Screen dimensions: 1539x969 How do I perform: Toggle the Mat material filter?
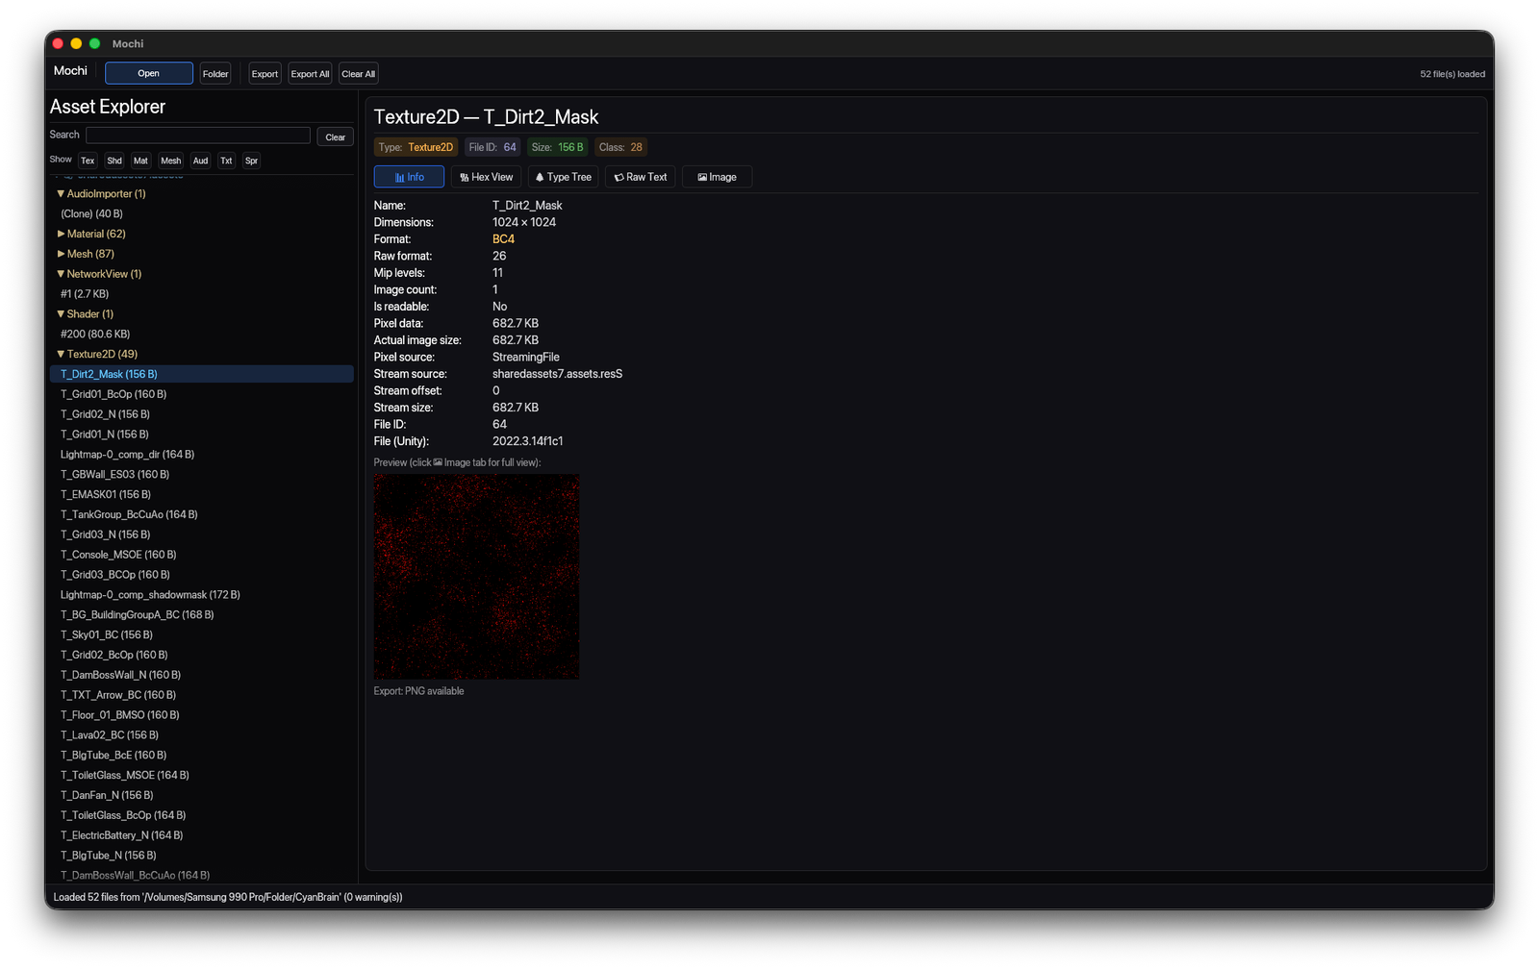(x=140, y=161)
